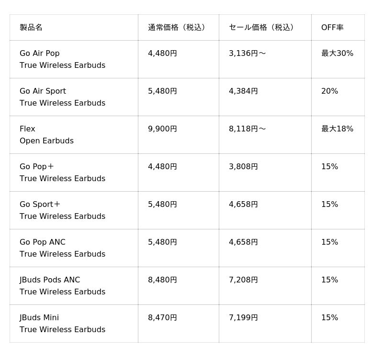Select the 9,900円 regular price
Viewport: 383px width, 357px height.
click(x=162, y=129)
